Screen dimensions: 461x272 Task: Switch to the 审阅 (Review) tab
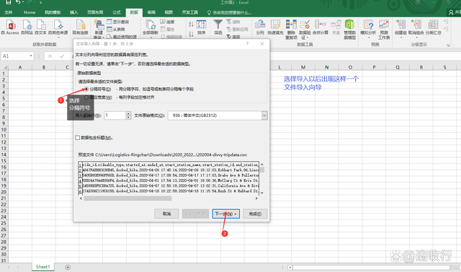click(x=151, y=12)
